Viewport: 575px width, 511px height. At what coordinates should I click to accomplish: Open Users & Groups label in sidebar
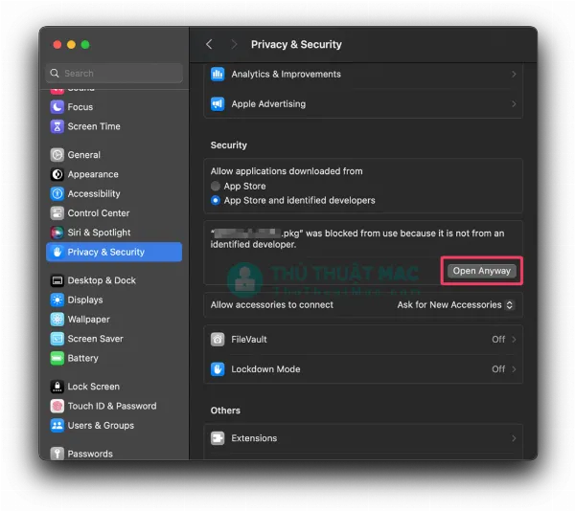(x=101, y=425)
